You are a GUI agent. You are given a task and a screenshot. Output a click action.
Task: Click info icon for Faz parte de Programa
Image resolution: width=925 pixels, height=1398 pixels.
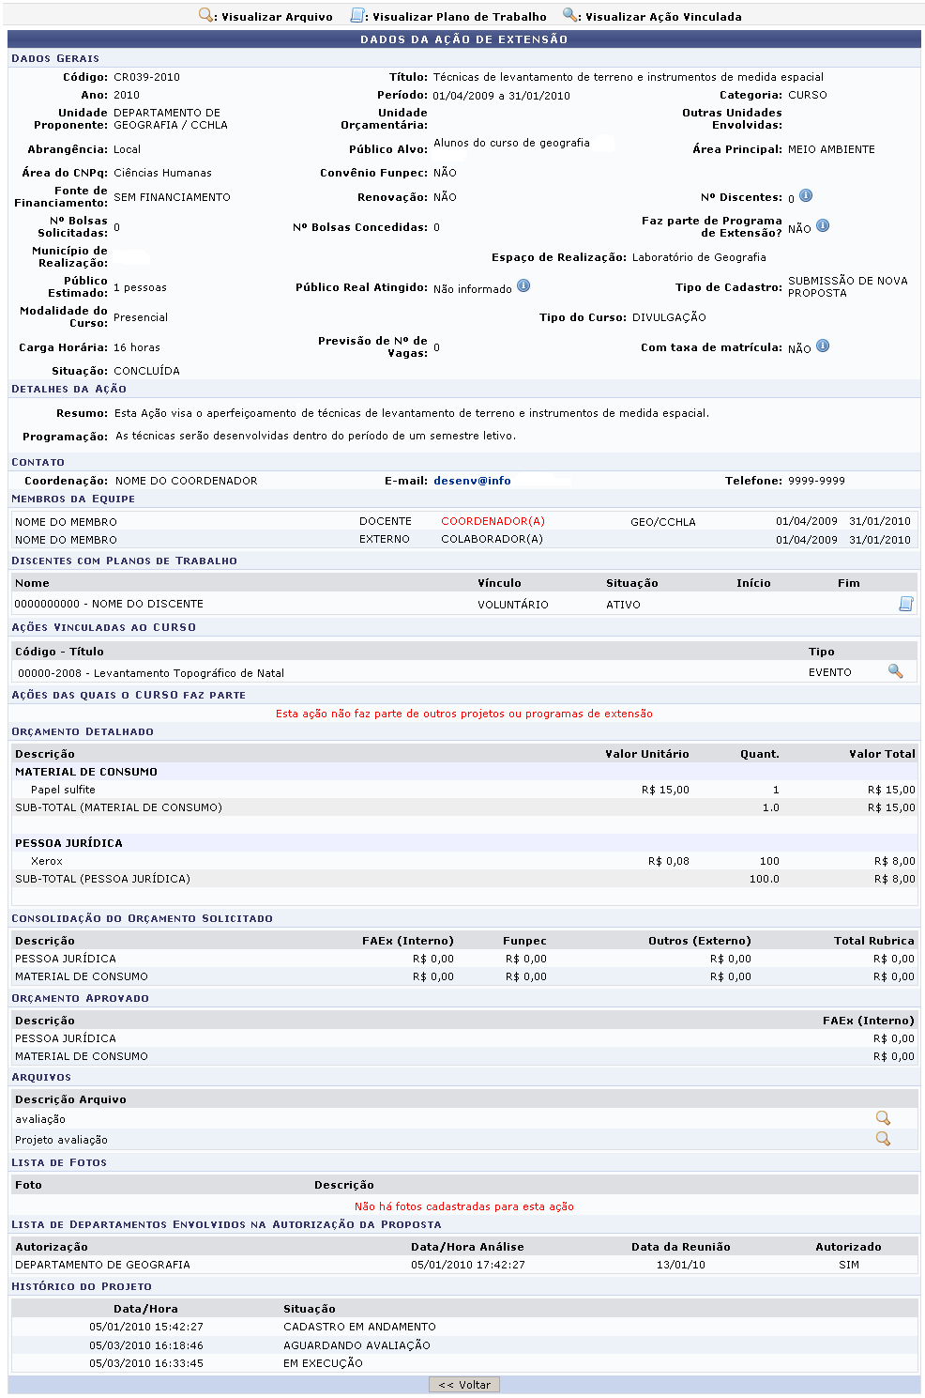tap(823, 226)
